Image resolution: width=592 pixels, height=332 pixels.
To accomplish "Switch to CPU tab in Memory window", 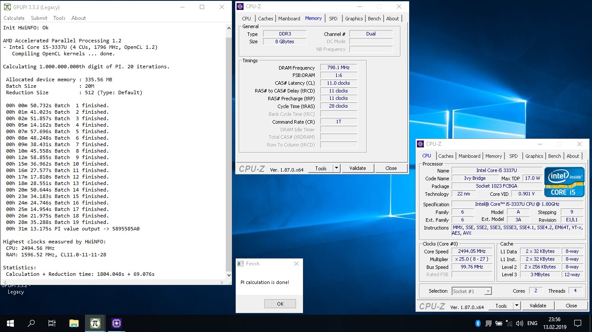I will click(x=246, y=19).
